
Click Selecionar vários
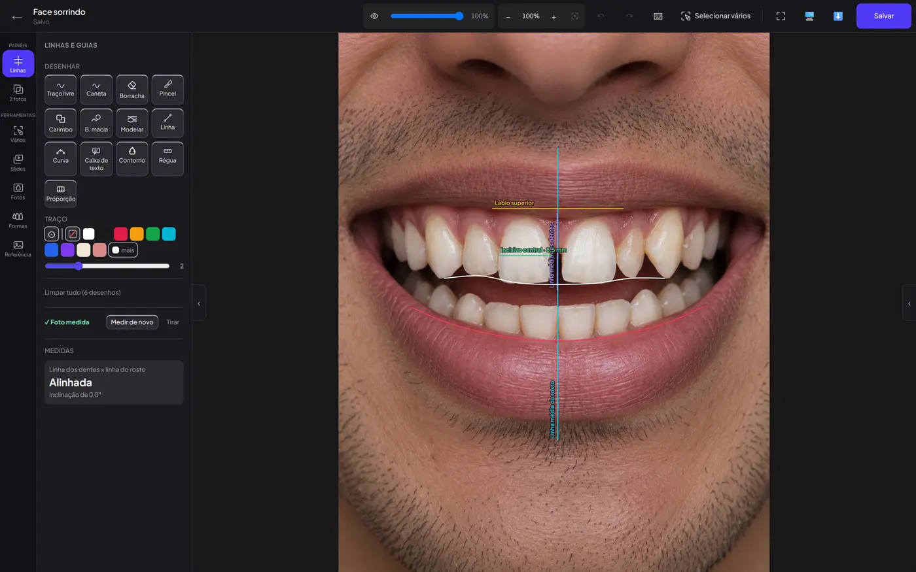point(715,16)
